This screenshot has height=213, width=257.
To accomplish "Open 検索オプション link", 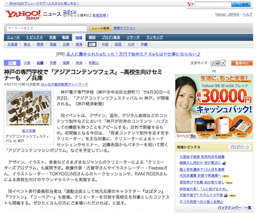I will [x=124, y=28].
